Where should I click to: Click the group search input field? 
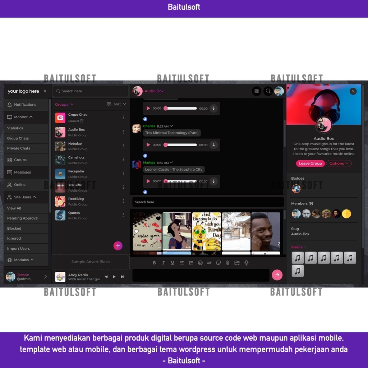[91, 91]
